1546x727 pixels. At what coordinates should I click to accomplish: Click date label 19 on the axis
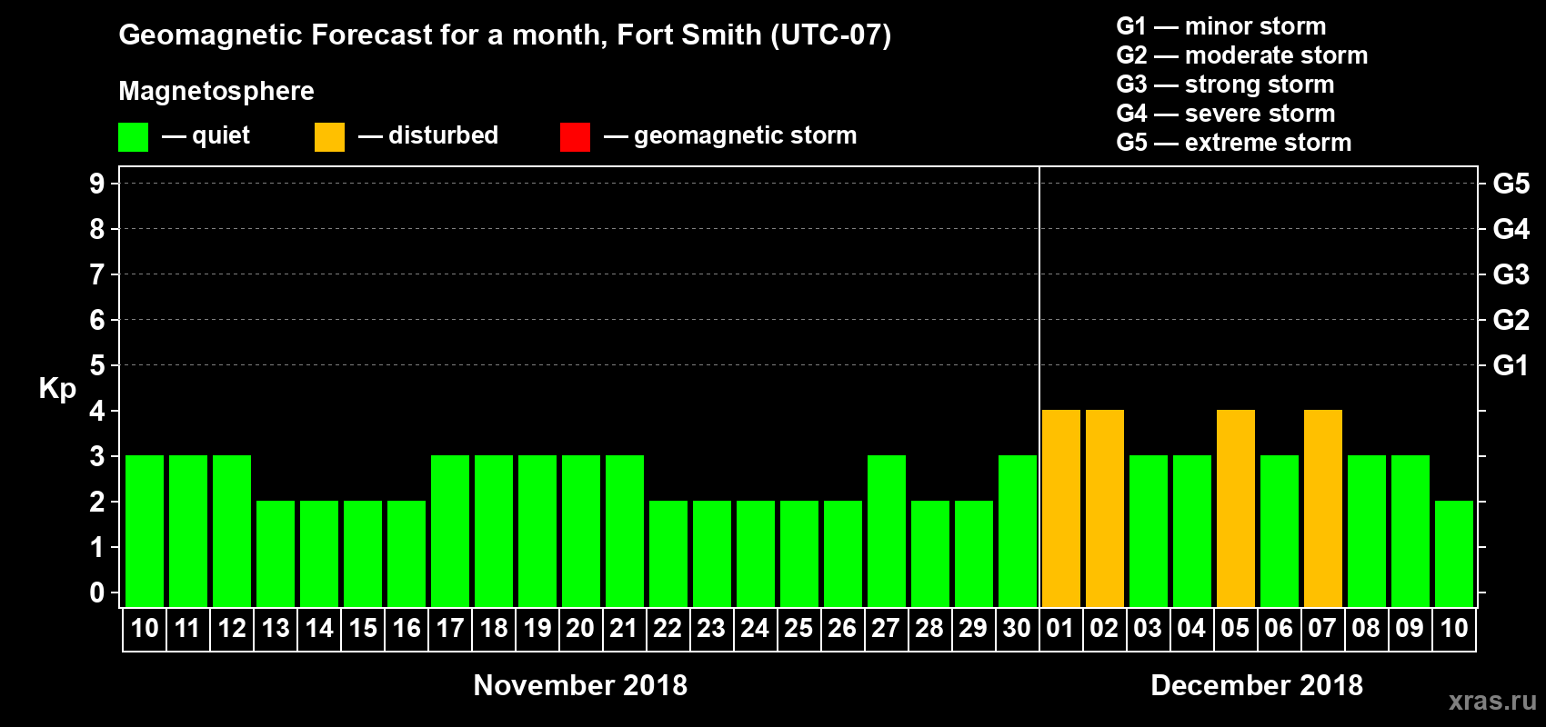(537, 628)
